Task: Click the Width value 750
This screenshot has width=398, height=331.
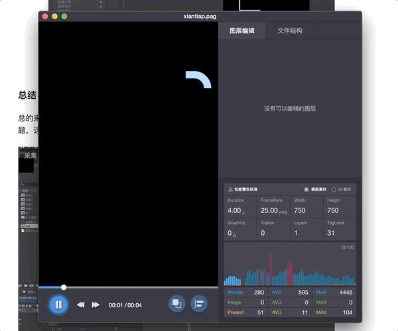Action: coord(300,210)
